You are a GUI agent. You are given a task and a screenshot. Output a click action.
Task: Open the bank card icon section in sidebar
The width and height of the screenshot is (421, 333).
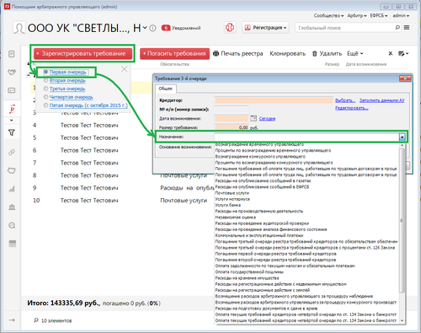tap(12, 90)
